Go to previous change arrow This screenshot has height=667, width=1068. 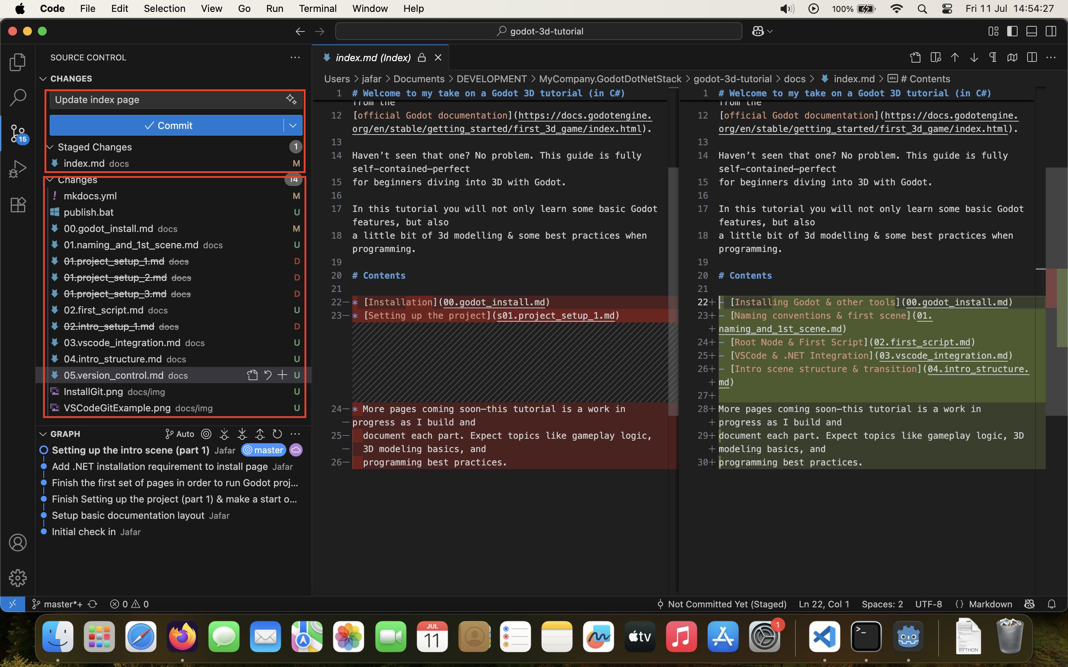coord(955,57)
